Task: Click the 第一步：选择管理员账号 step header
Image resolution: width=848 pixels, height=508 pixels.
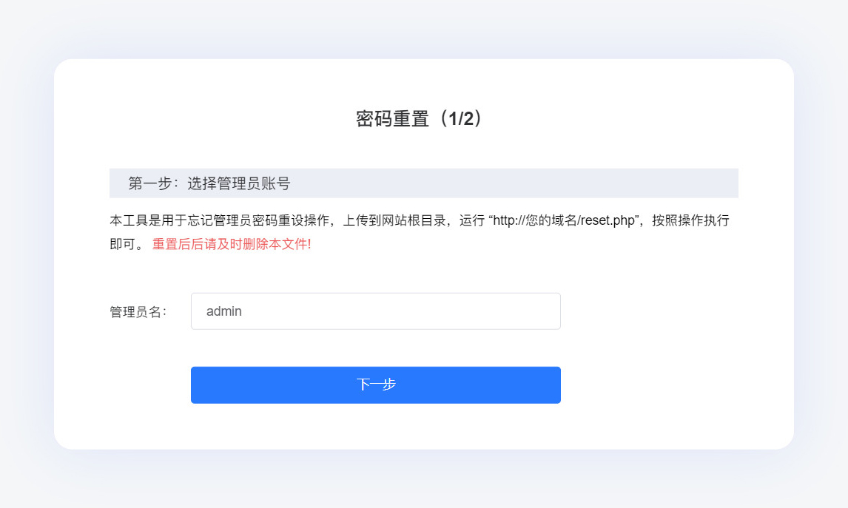Action: pos(209,183)
